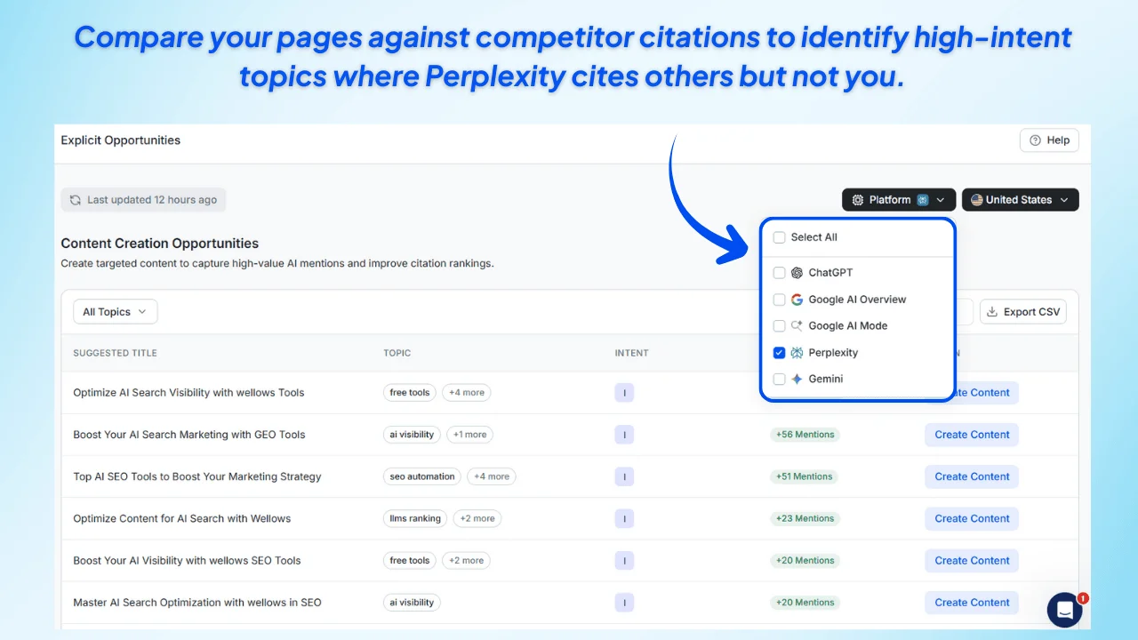Uncheck the Perplexity checkbox

779,352
